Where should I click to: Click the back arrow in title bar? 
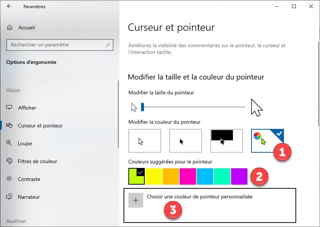pos(9,6)
